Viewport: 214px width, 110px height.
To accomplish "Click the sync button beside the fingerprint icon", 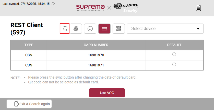I will tap(65, 28).
